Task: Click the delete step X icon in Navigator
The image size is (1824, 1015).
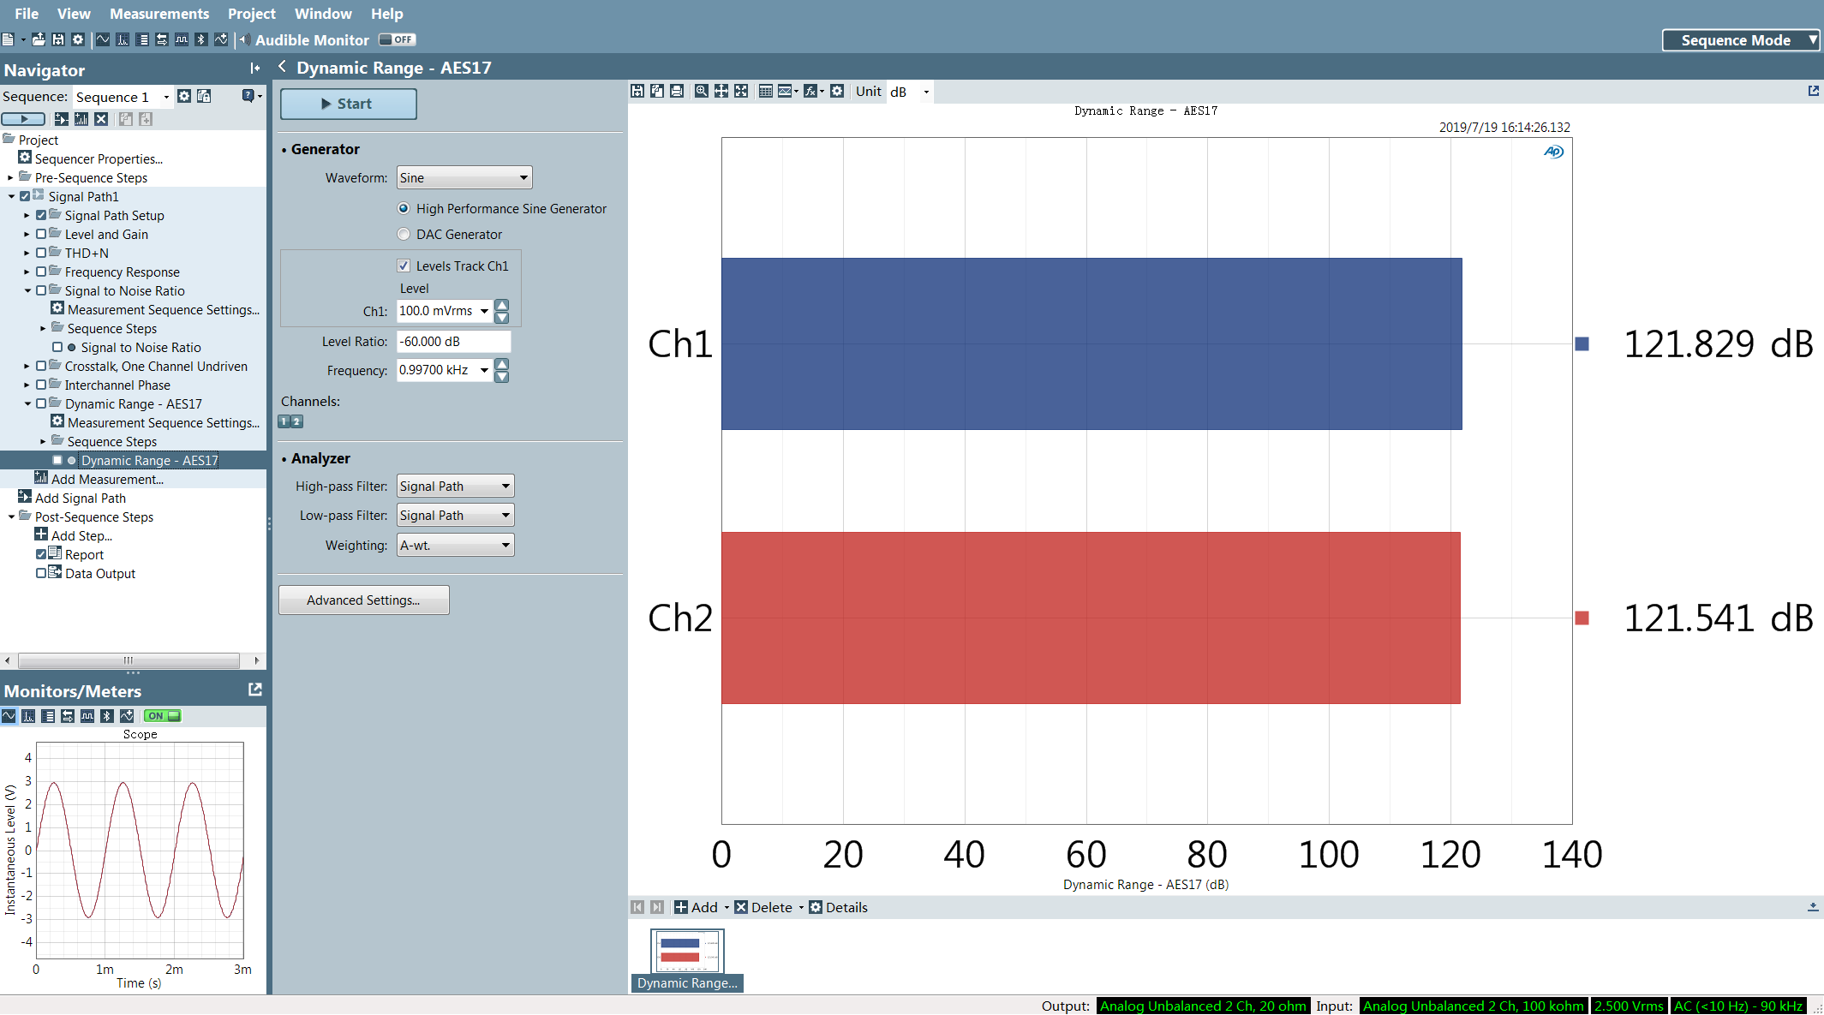Action: pyautogui.click(x=101, y=119)
